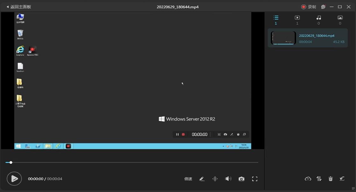The height and width of the screenshot is (192, 356).
Task: Show the audio files tab
Action: pyautogui.click(x=318, y=18)
